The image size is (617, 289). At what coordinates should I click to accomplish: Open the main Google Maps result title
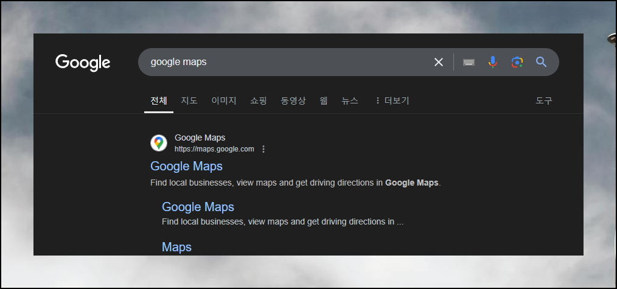(187, 166)
